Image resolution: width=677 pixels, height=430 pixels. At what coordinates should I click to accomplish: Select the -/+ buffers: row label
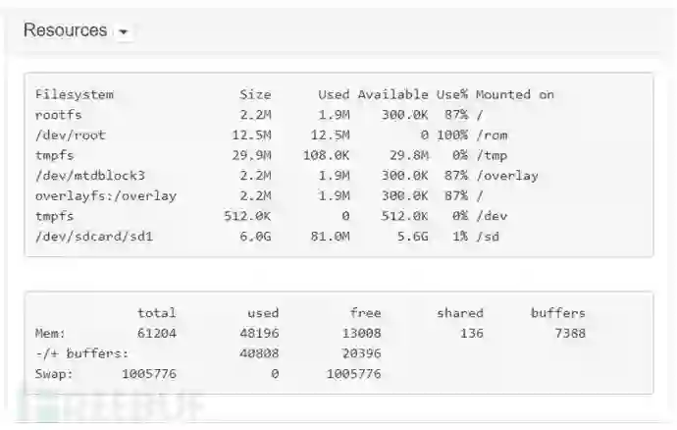[x=82, y=353]
